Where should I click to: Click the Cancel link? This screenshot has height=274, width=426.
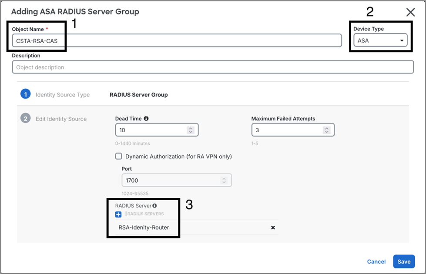click(376, 261)
